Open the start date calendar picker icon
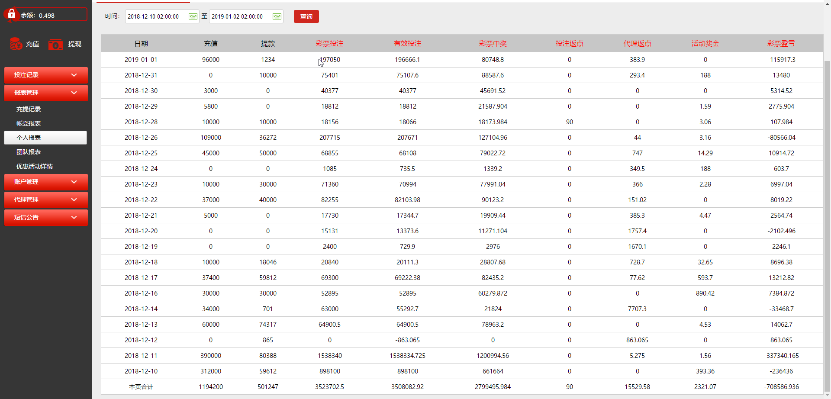 point(193,16)
